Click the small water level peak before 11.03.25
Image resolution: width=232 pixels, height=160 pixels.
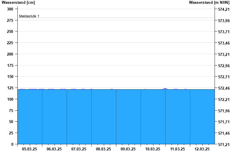click(x=165, y=89)
